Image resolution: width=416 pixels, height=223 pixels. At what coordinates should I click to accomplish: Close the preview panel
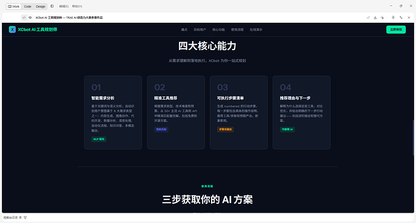[409, 17]
